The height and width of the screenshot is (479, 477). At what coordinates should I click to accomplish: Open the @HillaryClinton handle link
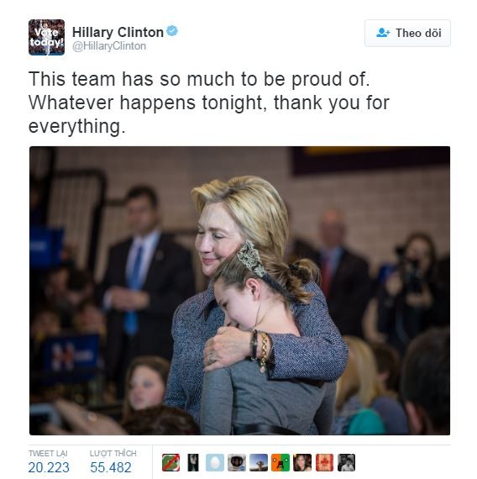point(109,46)
